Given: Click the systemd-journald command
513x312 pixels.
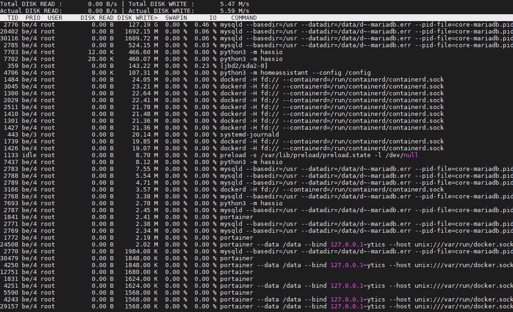Looking at the screenshot, I should [x=249, y=134].
